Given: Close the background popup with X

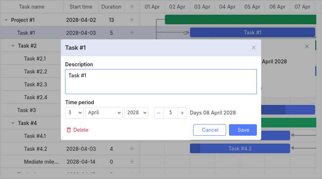Looking at the screenshot, I should 307,47.
